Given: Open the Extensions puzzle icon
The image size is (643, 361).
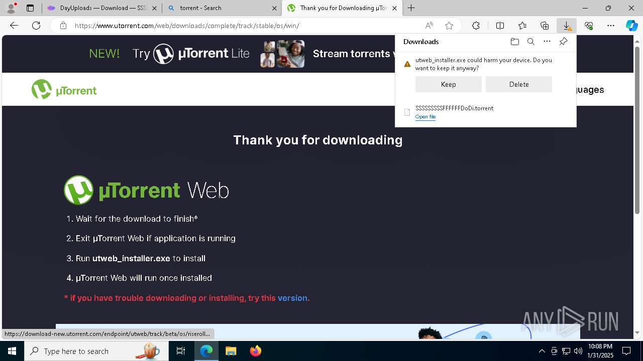Looking at the screenshot, I should (476, 26).
